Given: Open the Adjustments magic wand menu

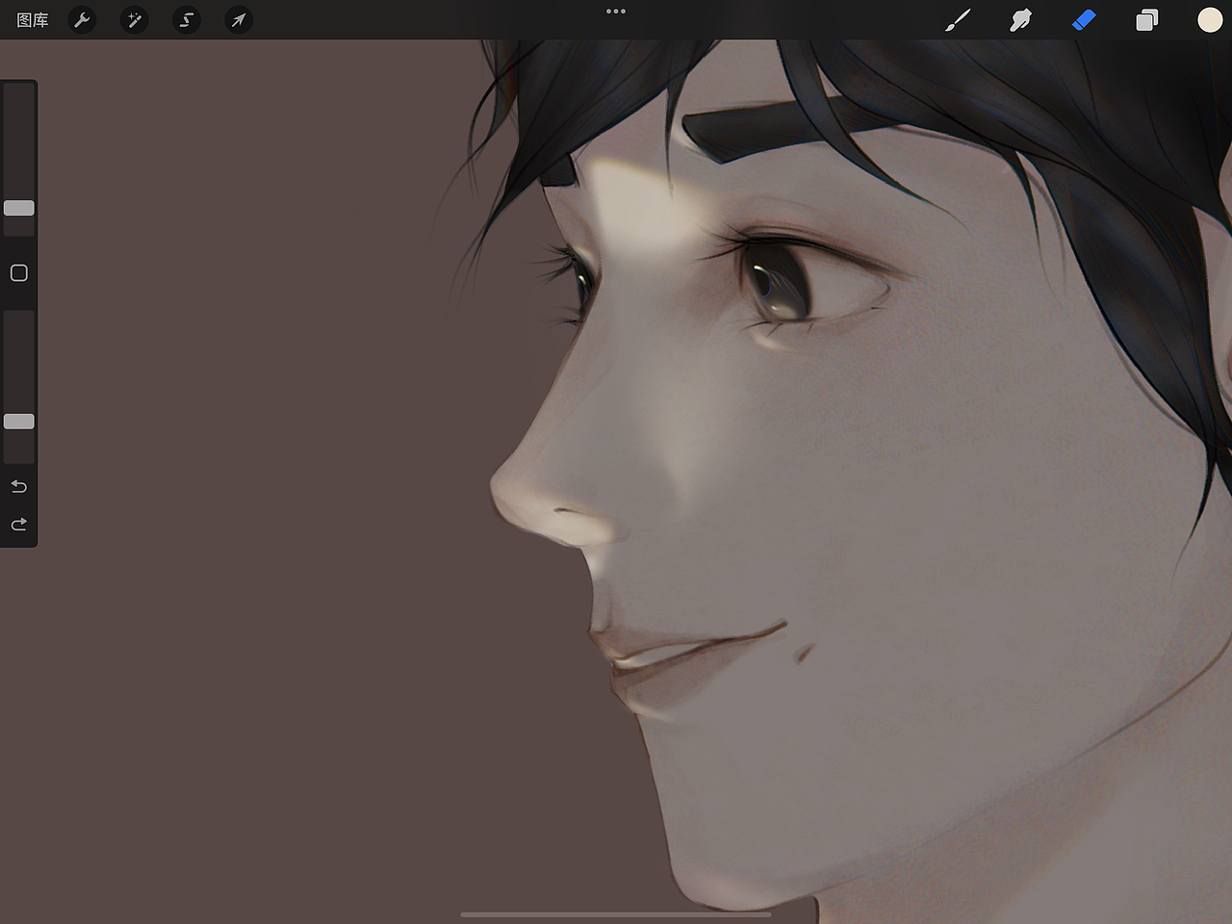Looking at the screenshot, I should coord(135,20).
